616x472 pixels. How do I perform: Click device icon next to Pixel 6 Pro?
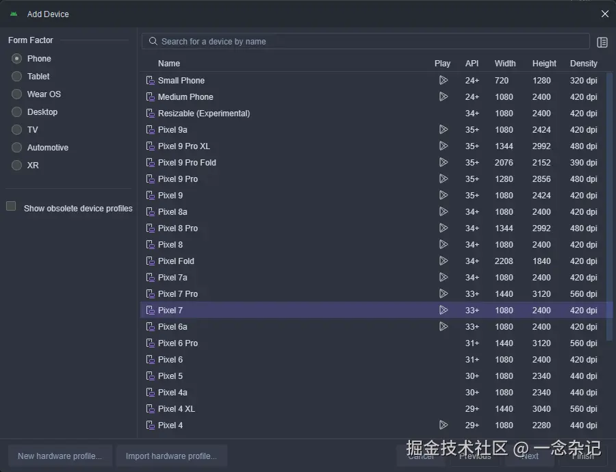click(150, 343)
